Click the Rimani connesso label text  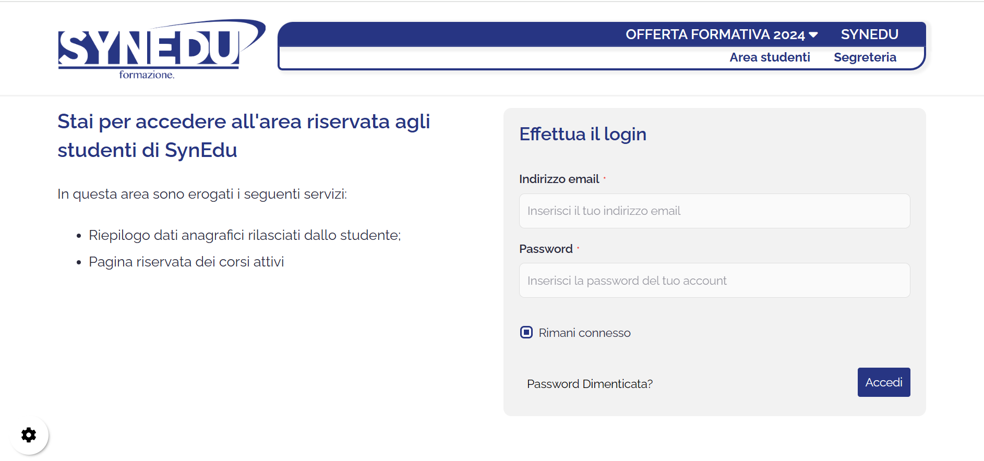coord(584,333)
